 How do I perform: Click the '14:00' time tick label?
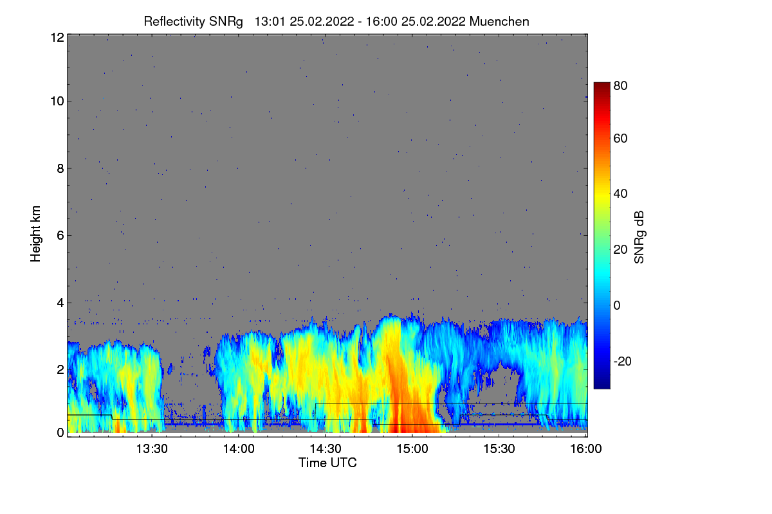tap(239, 449)
